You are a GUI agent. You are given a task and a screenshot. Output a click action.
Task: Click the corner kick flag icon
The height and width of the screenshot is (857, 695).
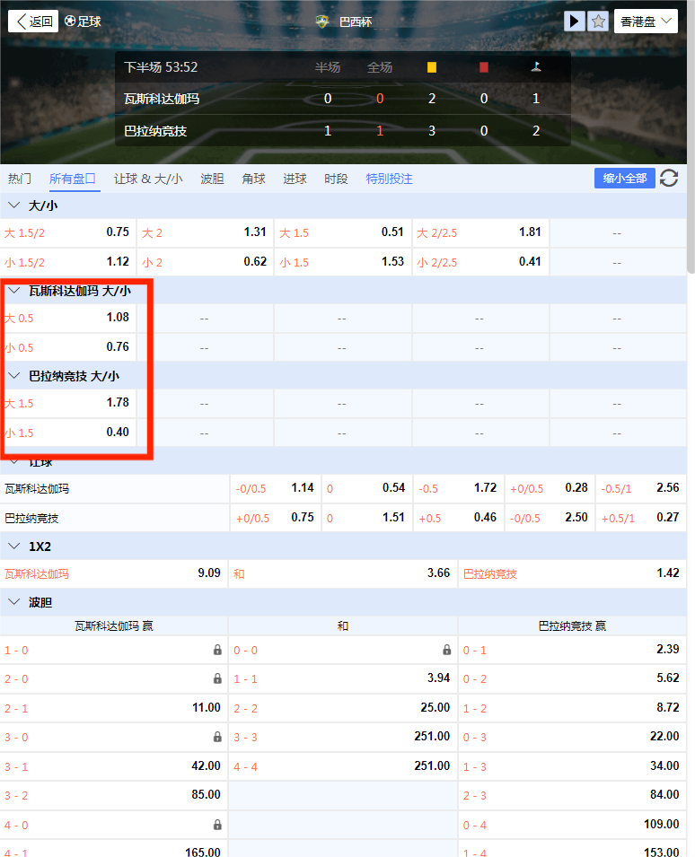click(536, 67)
